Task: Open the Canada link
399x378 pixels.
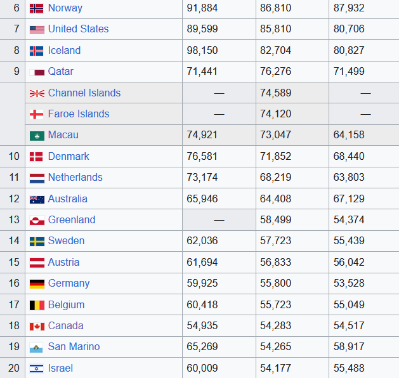Action: (65, 325)
